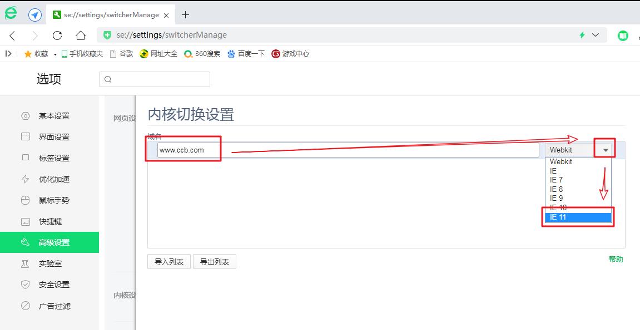Expand the 收藏 dropdown arrow

56,54
